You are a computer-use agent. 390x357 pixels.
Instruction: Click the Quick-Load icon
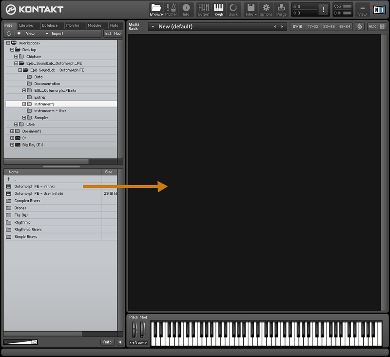click(x=234, y=9)
